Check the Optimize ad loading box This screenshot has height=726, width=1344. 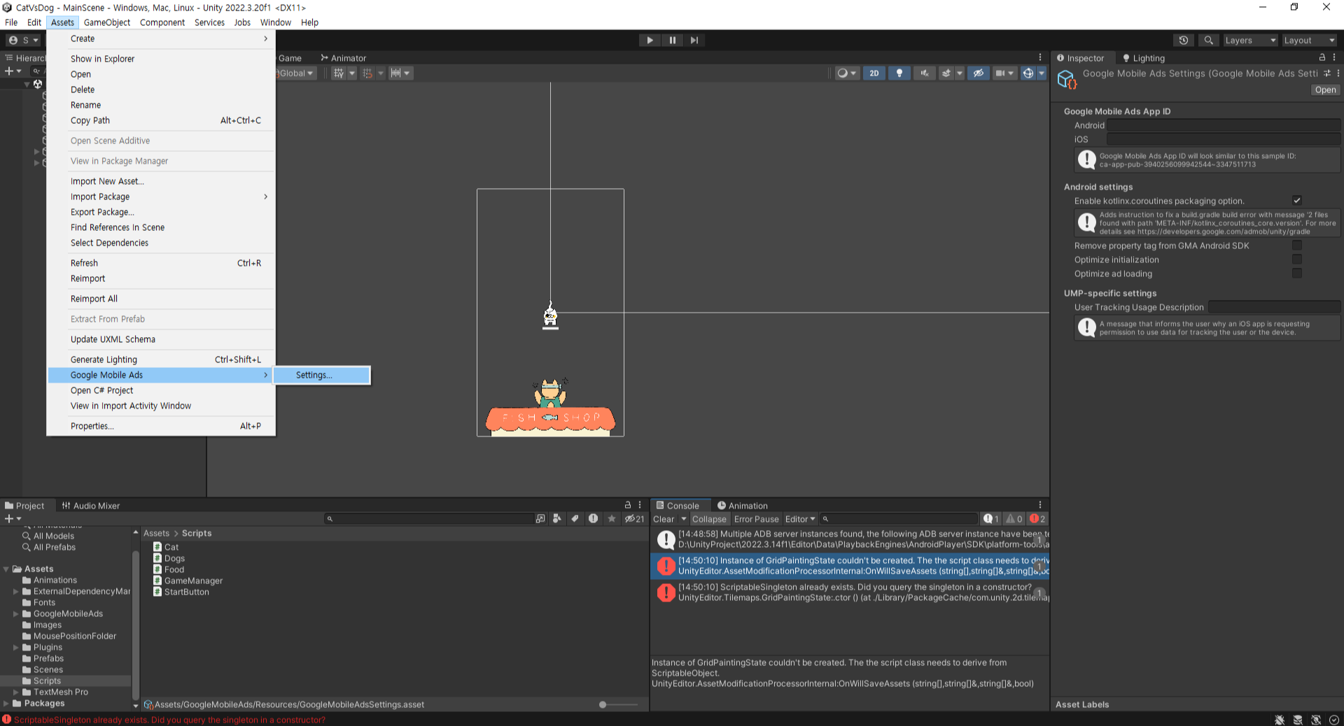(1296, 273)
